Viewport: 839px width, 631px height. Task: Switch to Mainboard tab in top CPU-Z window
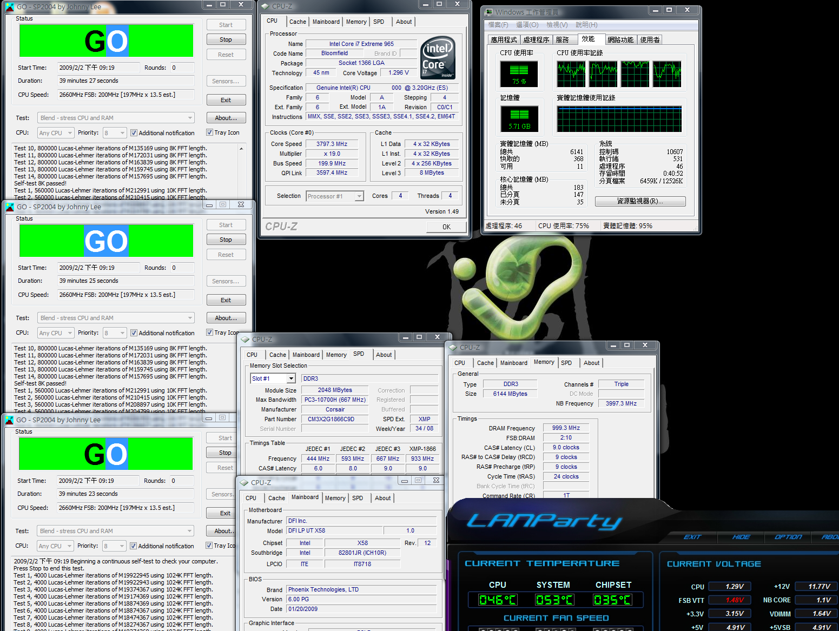(326, 22)
